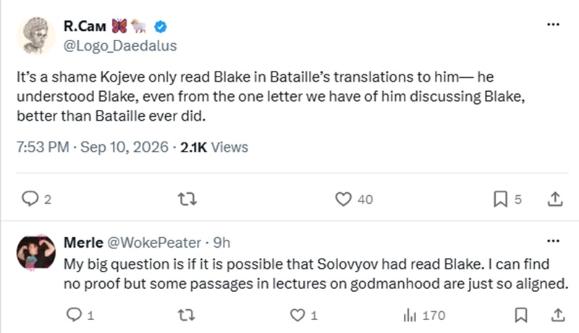View analytics showing 170 on Merle's reply
The width and height of the screenshot is (579, 333).
(x=424, y=316)
